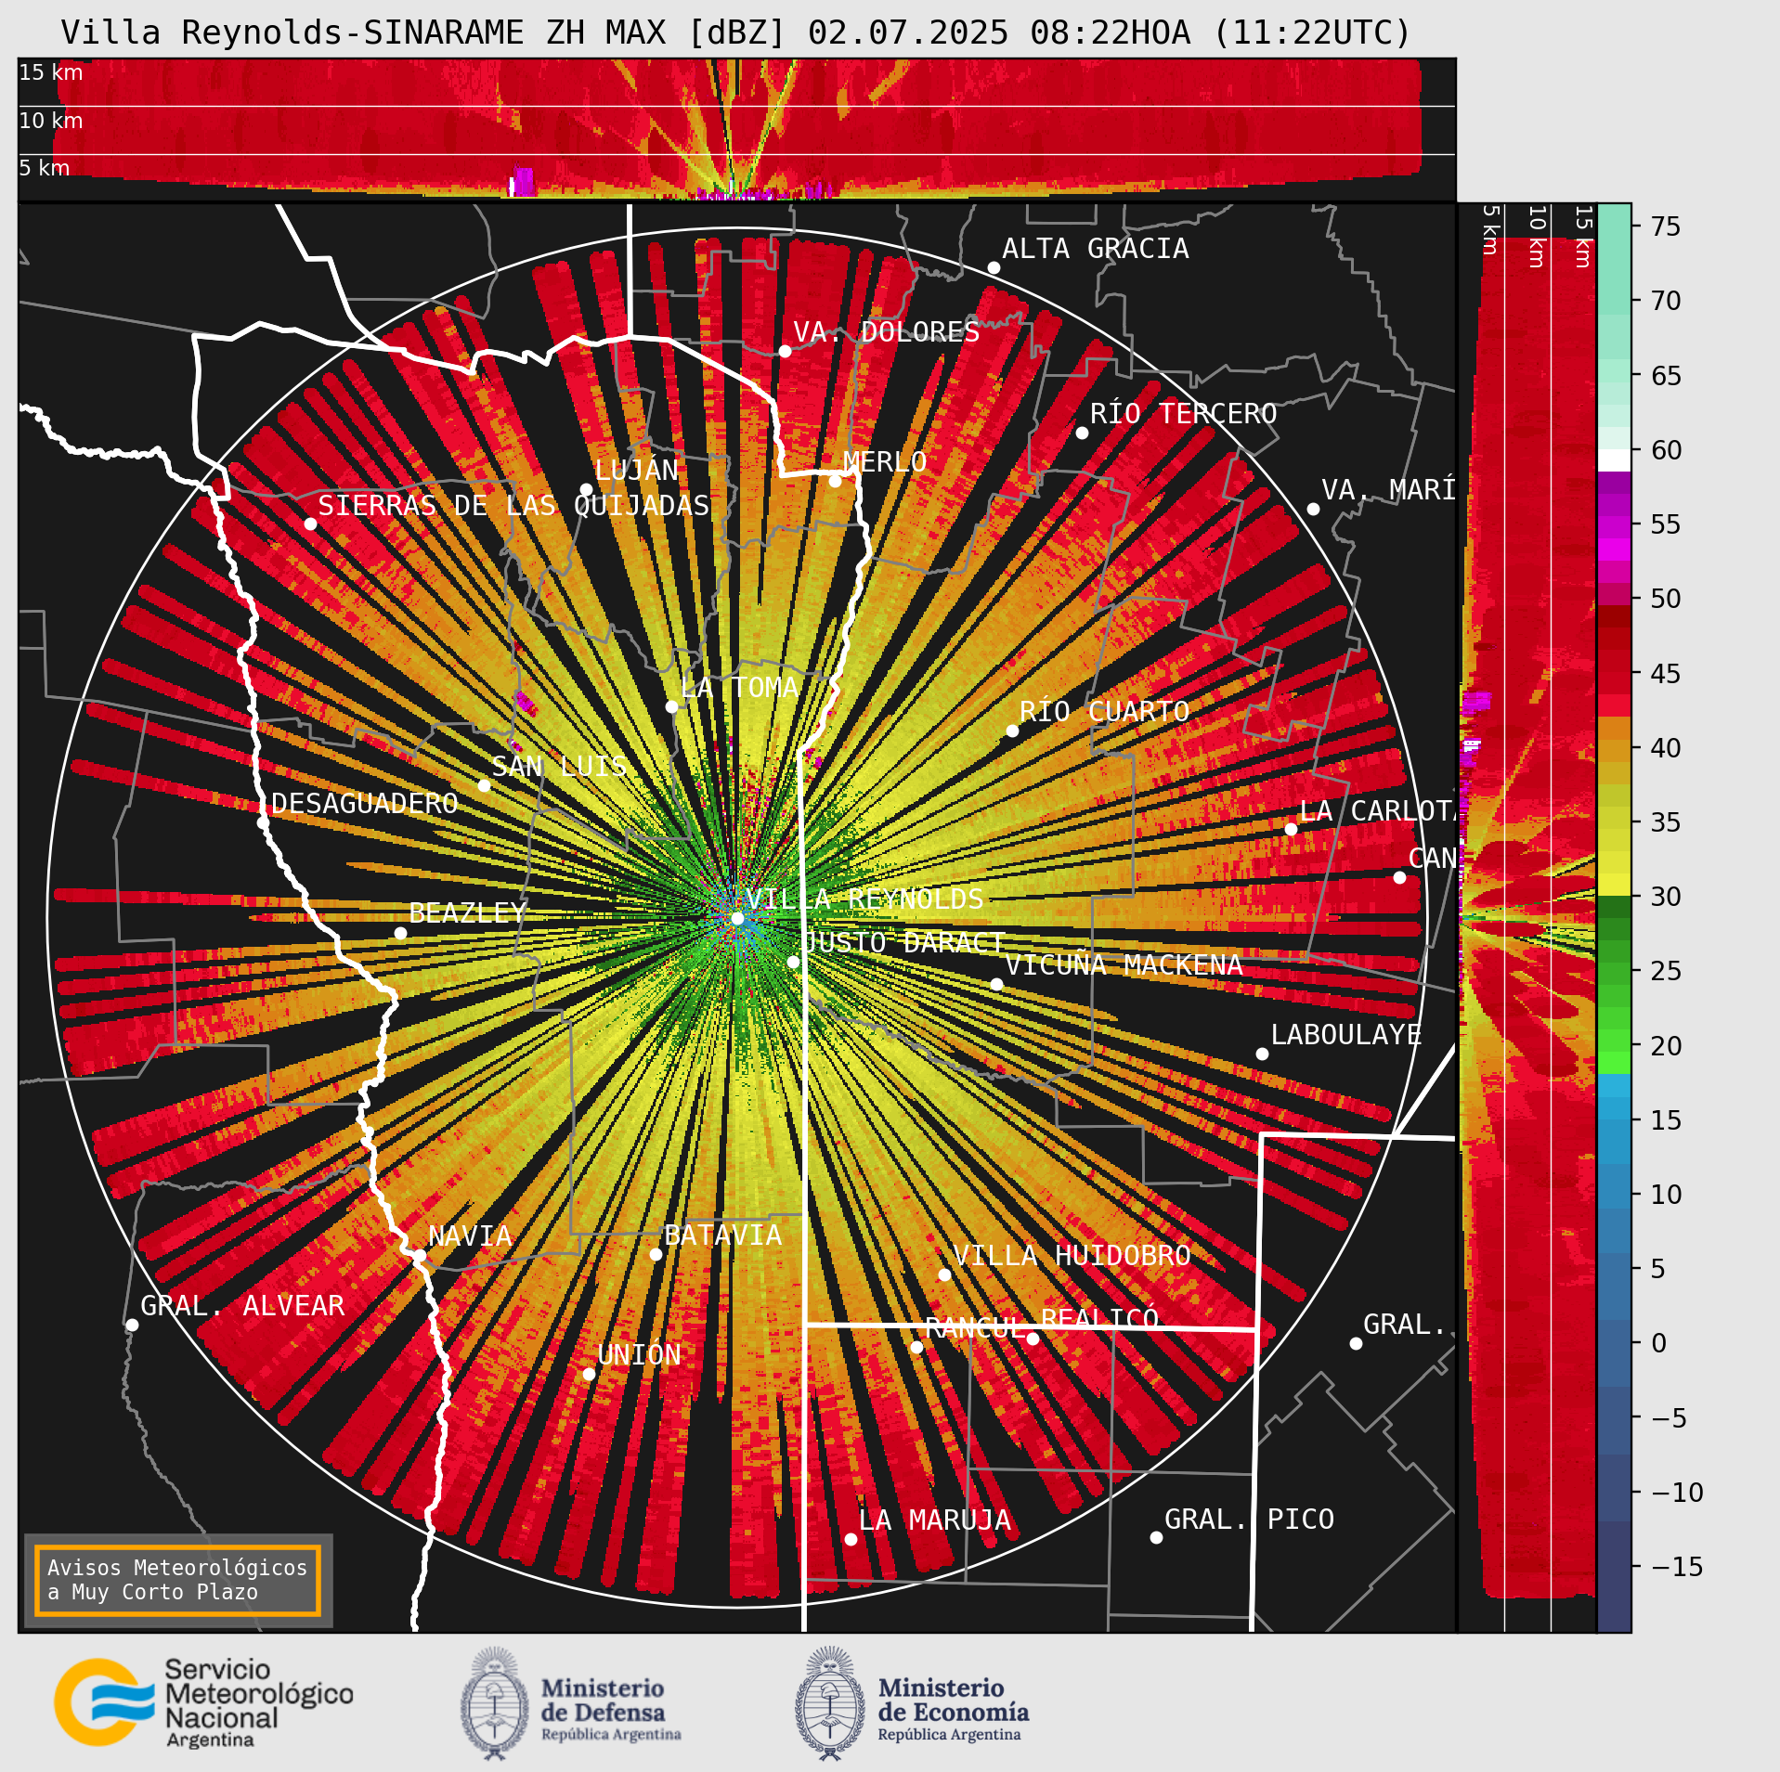
Task: Click the Gral. Pico city dot
Action: click(x=1156, y=1537)
